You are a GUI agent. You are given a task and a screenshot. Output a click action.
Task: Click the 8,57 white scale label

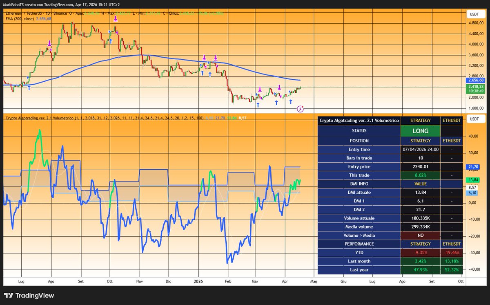click(473, 187)
